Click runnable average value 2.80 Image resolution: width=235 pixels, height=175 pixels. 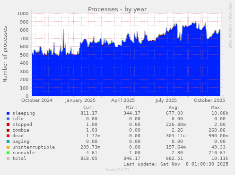(x=177, y=153)
